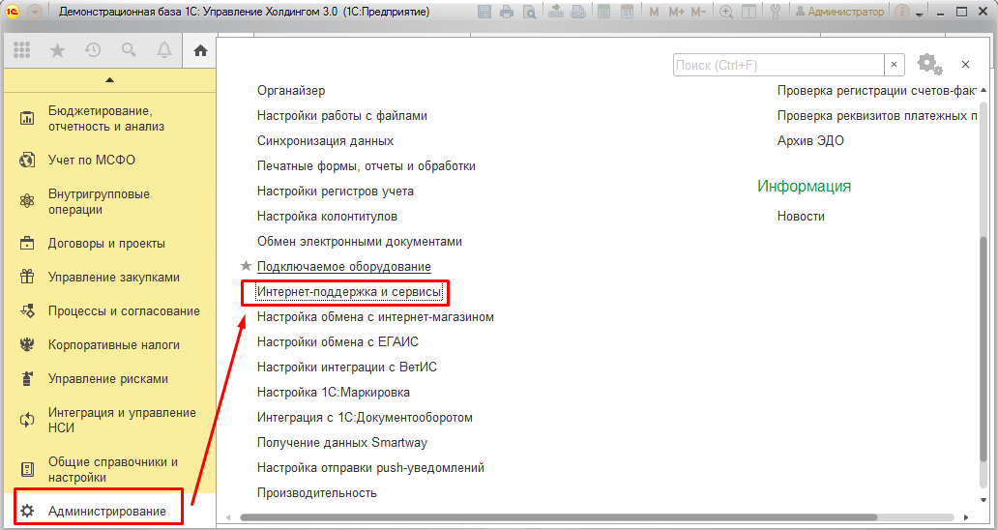The height and width of the screenshot is (530, 998).
Task: Open History clock icon in tools panel
Action: (x=93, y=50)
